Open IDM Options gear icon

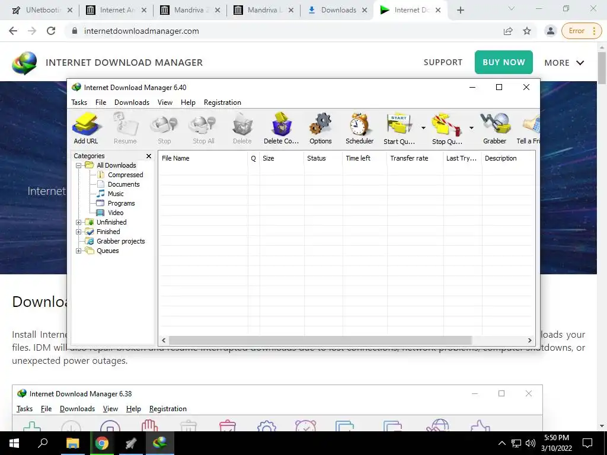click(321, 129)
